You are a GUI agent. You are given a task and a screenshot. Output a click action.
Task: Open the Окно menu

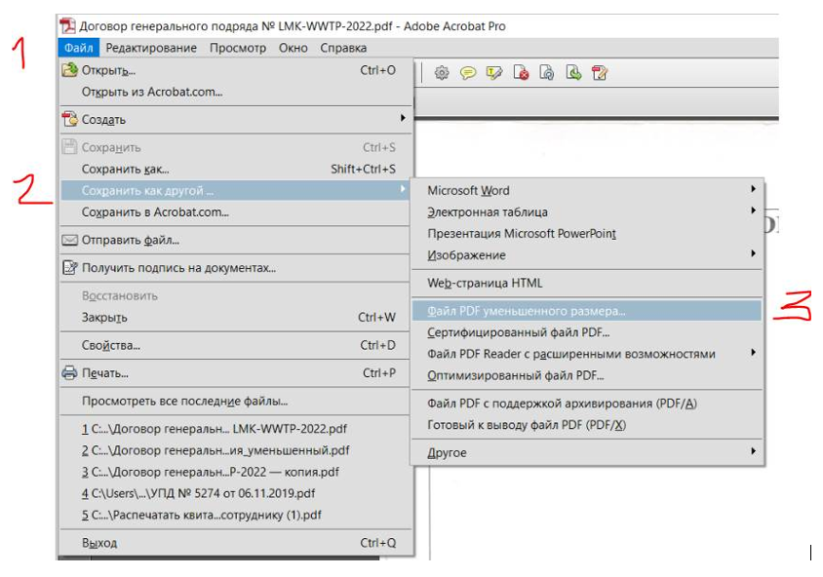pyautogui.click(x=293, y=48)
